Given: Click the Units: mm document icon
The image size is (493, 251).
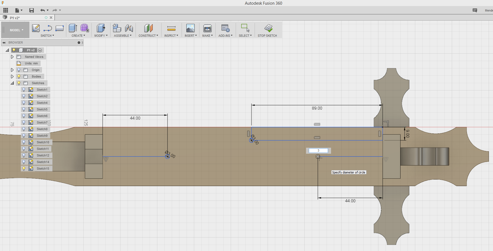Looking at the screenshot, I should (x=19, y=63).
